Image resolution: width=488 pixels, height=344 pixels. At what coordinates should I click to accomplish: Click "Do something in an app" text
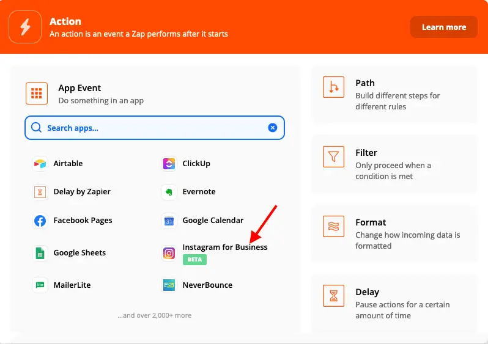click(x=101, y=101)
